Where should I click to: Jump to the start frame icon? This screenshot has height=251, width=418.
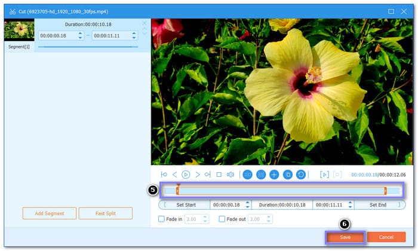point(164,175)
